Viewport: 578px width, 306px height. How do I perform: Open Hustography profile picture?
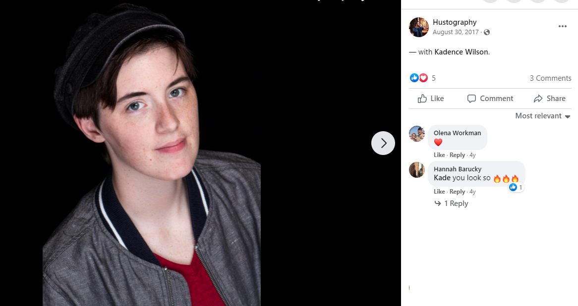click(419, 27)
